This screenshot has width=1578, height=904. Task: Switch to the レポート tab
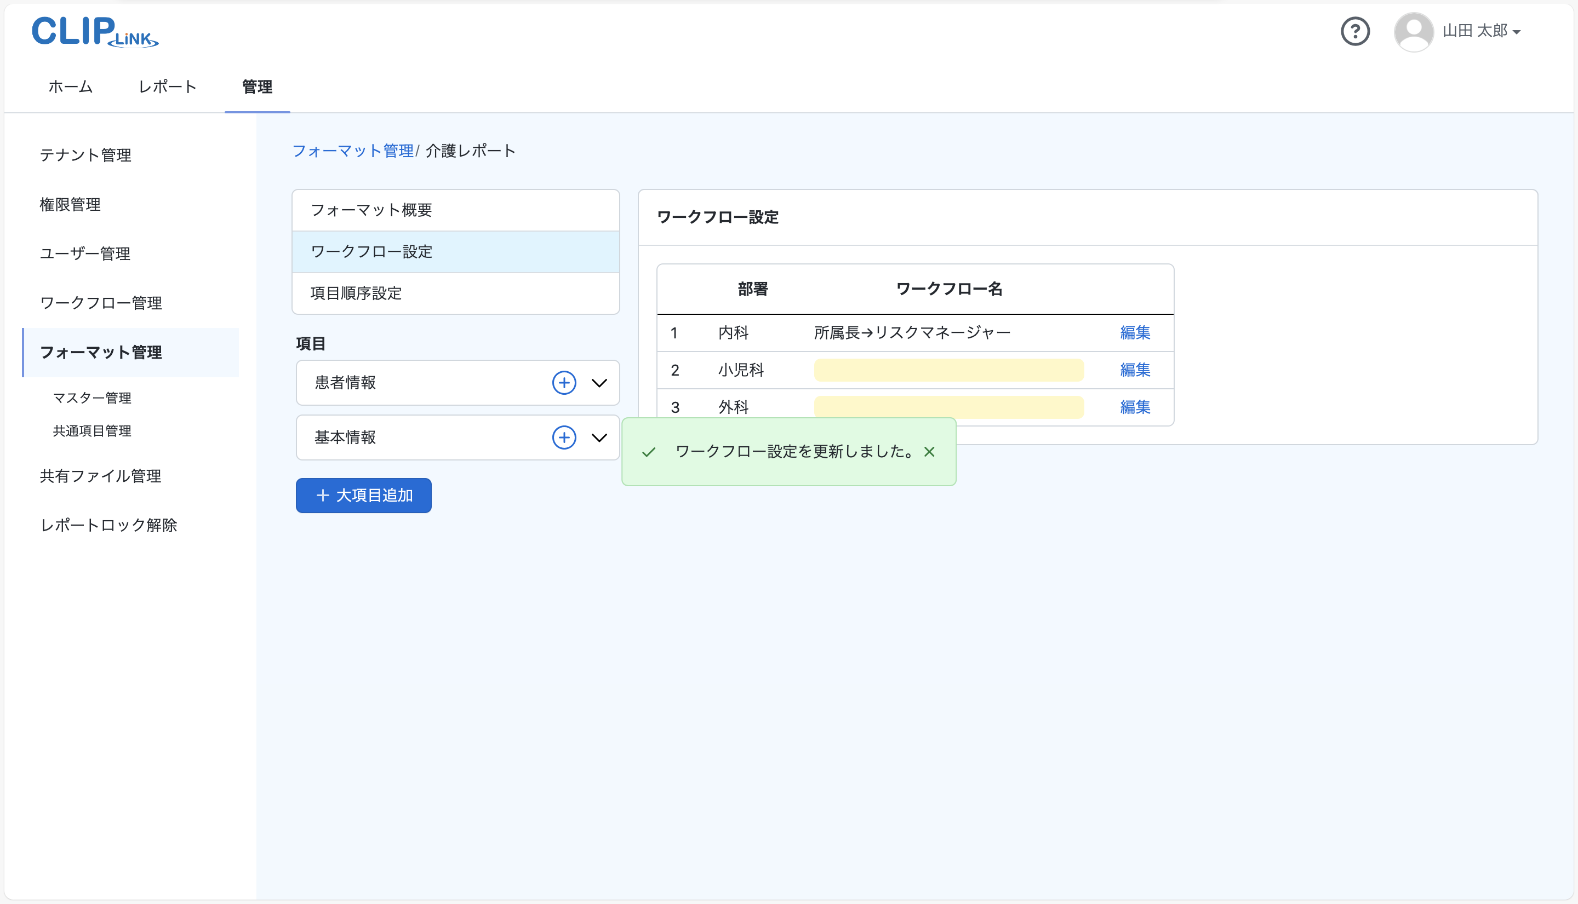[167, 87]
